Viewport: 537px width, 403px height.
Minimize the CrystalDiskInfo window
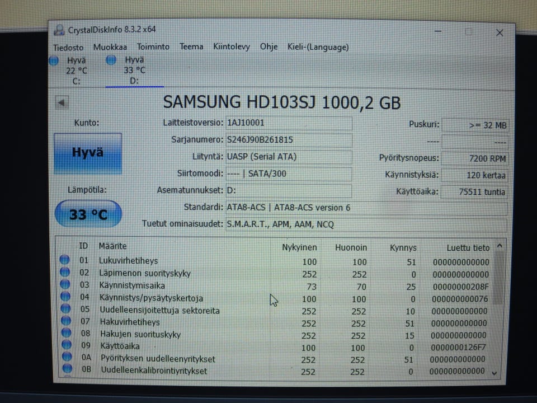coord(437,31)
